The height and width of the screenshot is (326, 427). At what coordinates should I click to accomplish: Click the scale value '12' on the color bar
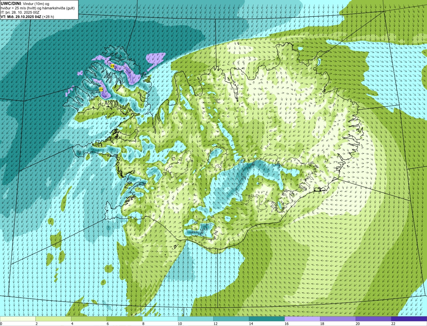pyautogui.click(x=216, y=323)
